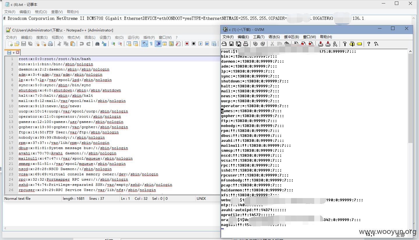Screen dimensions: 419x240
Task: Click the Zoom Out icon in Notepad++
Action: pyautogui.click(x=120, y=44)
